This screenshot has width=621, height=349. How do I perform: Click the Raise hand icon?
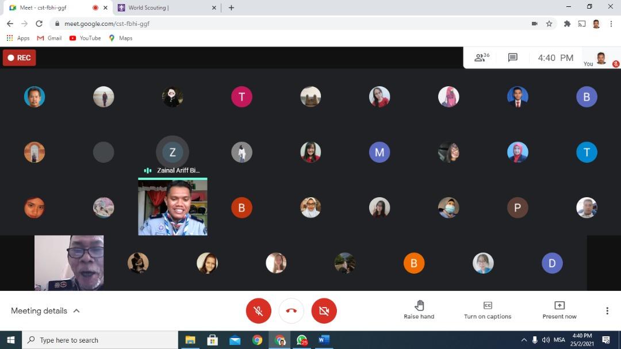point(419,305)
